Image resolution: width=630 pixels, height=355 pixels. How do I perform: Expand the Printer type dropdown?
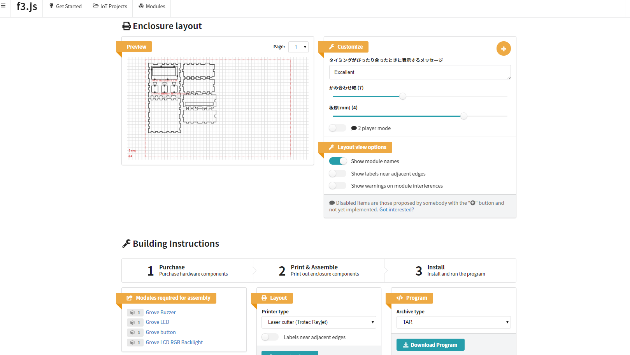click(318, 322)
